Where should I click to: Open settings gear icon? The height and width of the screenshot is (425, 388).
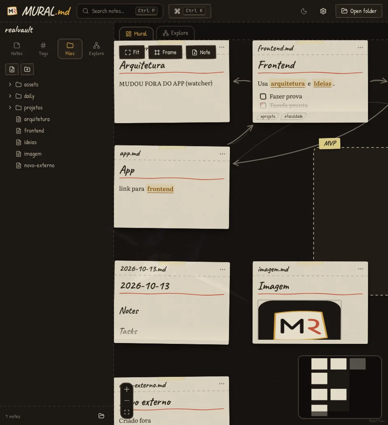[x=323, y=11]
